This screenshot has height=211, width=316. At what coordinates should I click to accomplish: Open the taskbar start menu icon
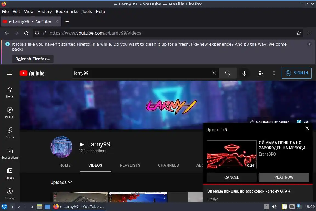[x=4, y=207]
